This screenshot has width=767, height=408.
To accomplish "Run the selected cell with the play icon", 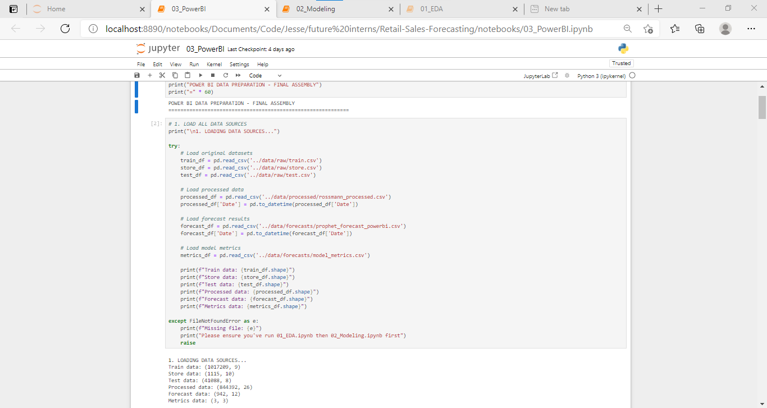I will click(200, 75).
